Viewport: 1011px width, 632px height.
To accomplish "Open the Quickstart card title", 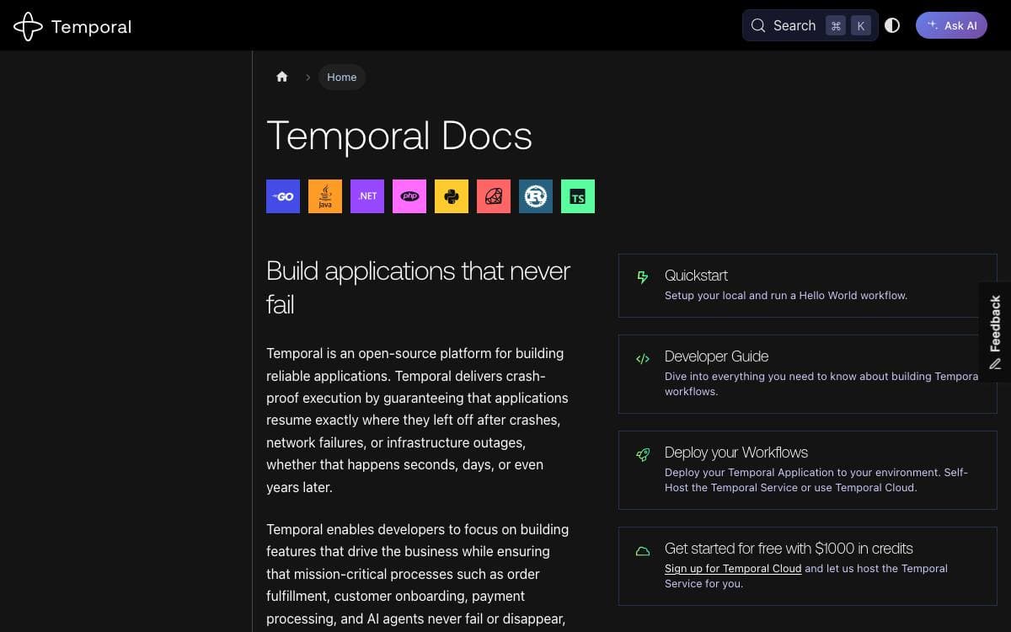I will (x=696, y=276).
